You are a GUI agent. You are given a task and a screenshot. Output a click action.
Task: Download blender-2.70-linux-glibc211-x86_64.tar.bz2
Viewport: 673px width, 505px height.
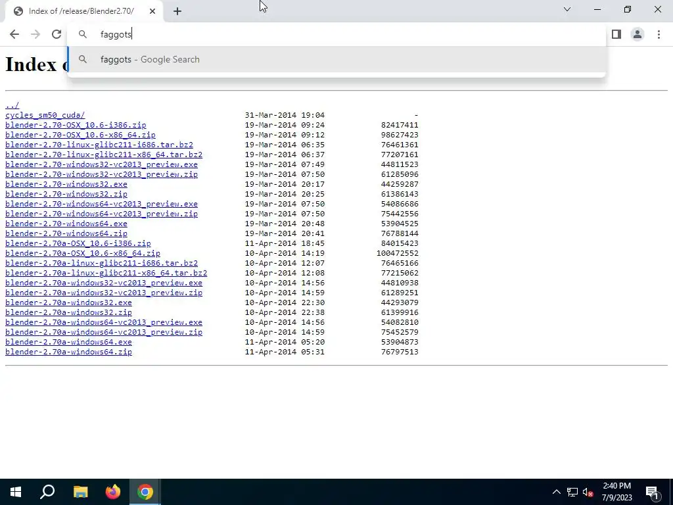click(104, 155)
